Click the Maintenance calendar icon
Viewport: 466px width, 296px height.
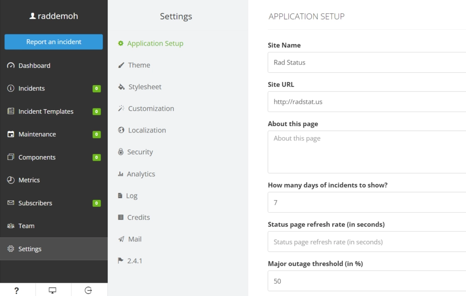pos(11,134)
